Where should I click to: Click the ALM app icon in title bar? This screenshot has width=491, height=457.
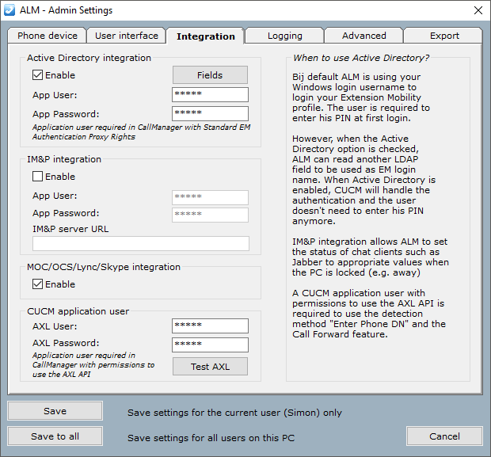[10, 10]
